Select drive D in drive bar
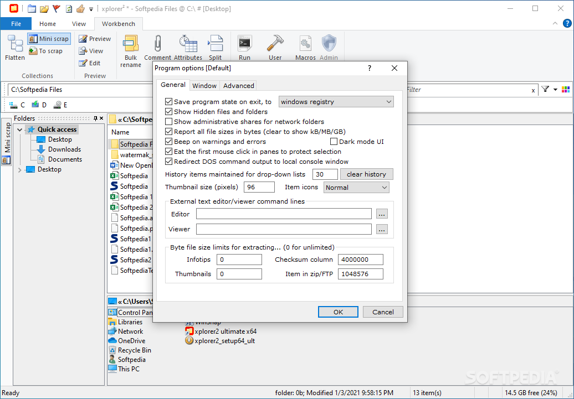Viewport: 574px width, 399px height. tap(39, 105)
